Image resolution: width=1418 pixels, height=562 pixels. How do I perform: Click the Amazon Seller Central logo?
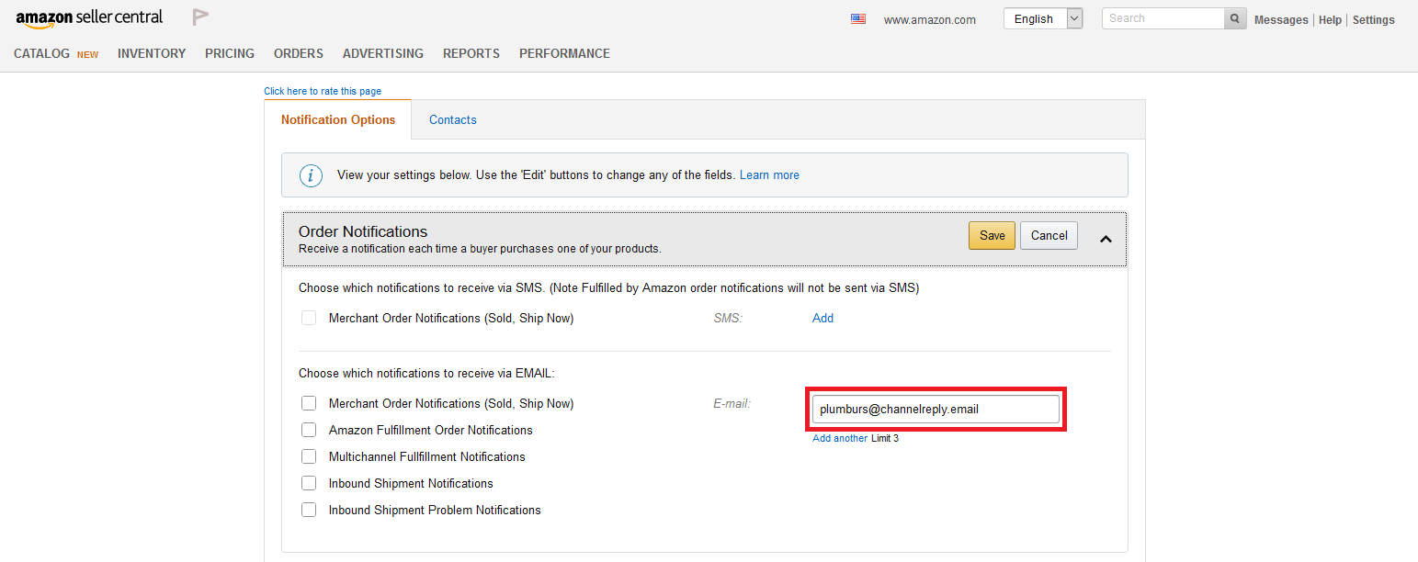click(89, 18)
